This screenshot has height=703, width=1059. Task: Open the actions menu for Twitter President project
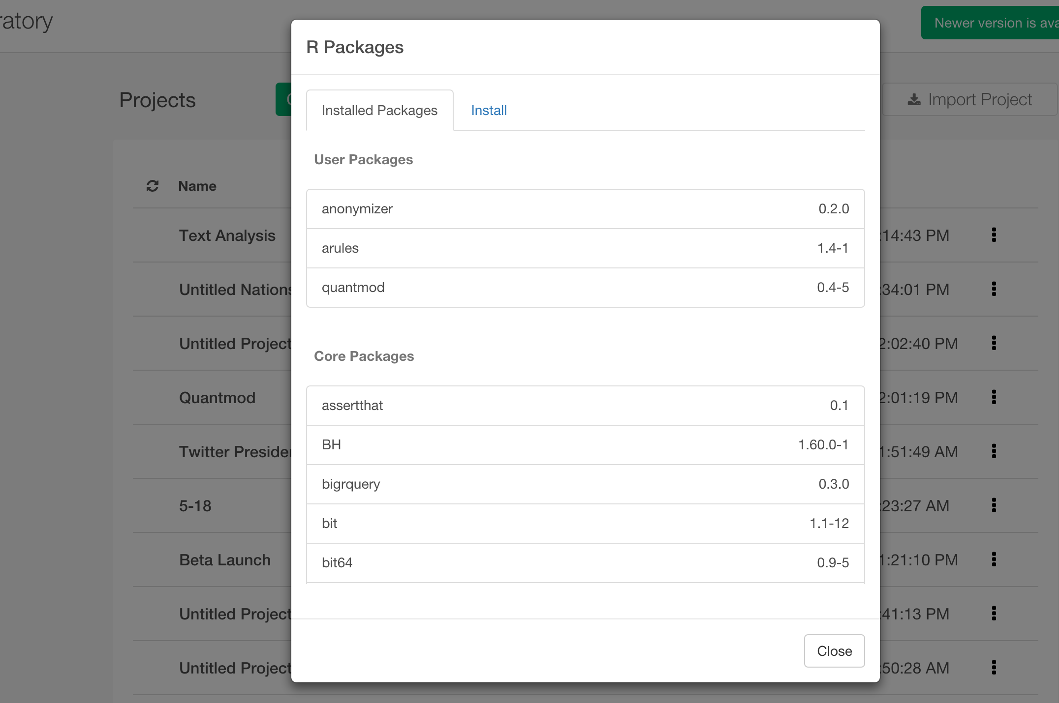pos(994,451)
